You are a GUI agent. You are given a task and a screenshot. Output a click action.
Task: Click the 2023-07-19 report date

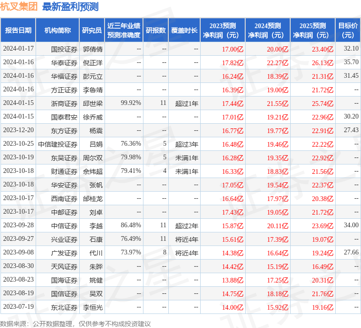tap(18, 306)
